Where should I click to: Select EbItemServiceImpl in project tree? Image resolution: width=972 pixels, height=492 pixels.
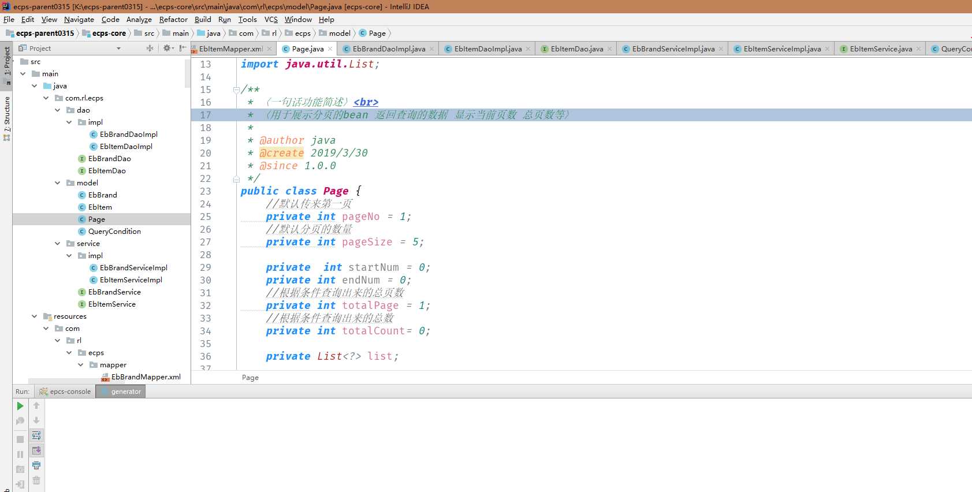(x=131, y=280)
